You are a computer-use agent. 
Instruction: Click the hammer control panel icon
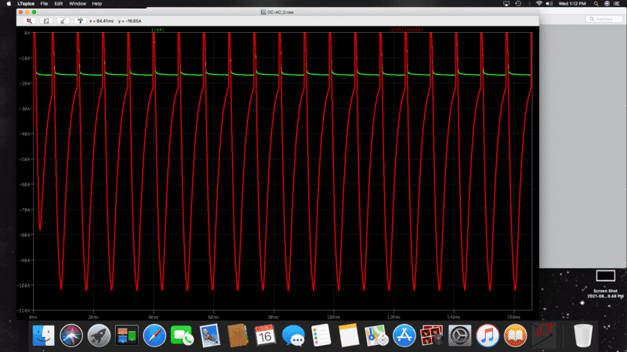tap(79, 21)
